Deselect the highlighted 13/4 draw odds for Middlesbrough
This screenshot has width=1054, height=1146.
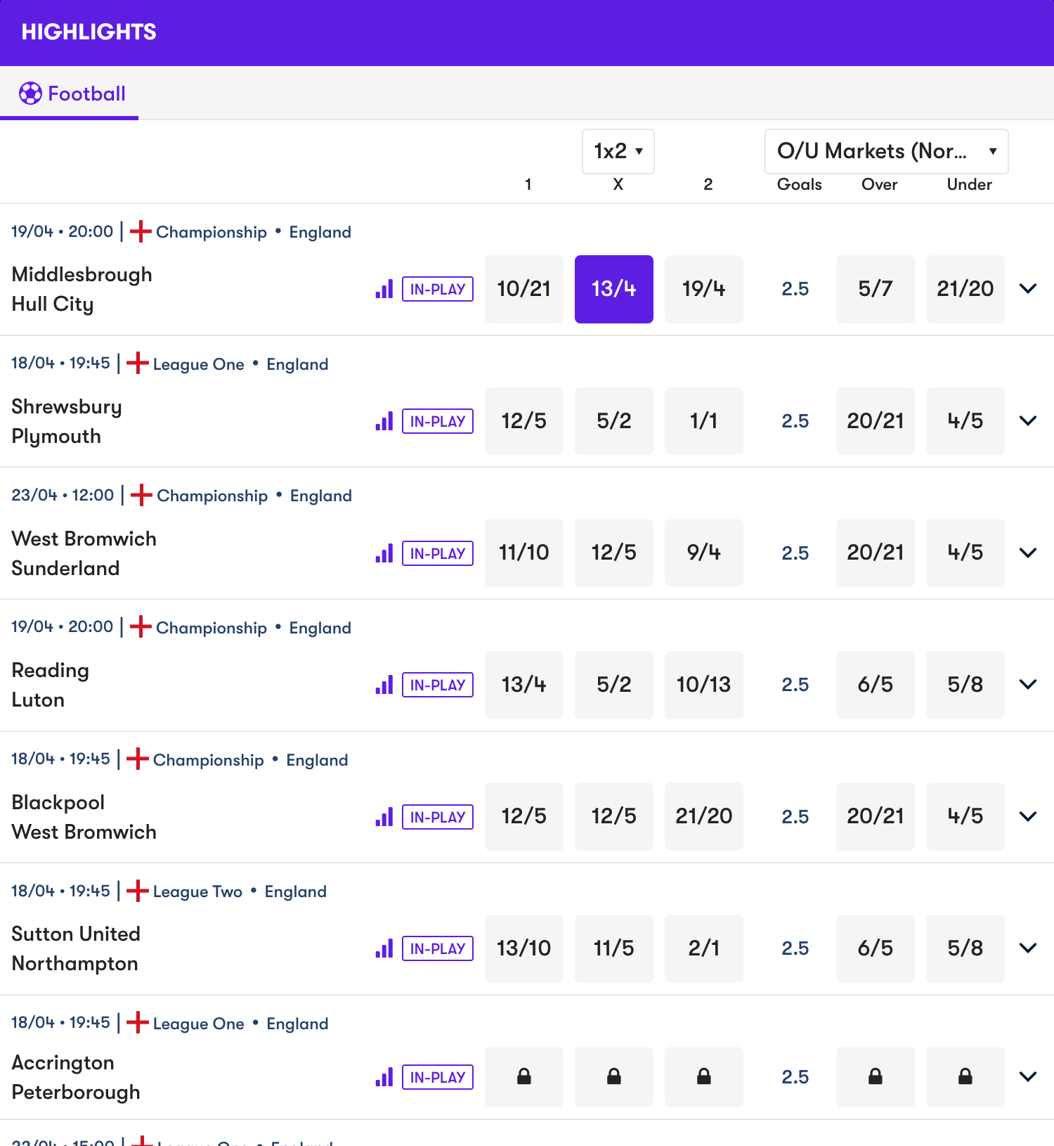(614, 289)
